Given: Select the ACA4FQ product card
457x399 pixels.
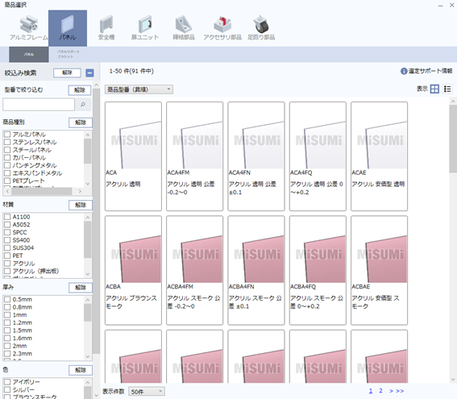Looking at the screenshot, I should [x=318, y=156].
